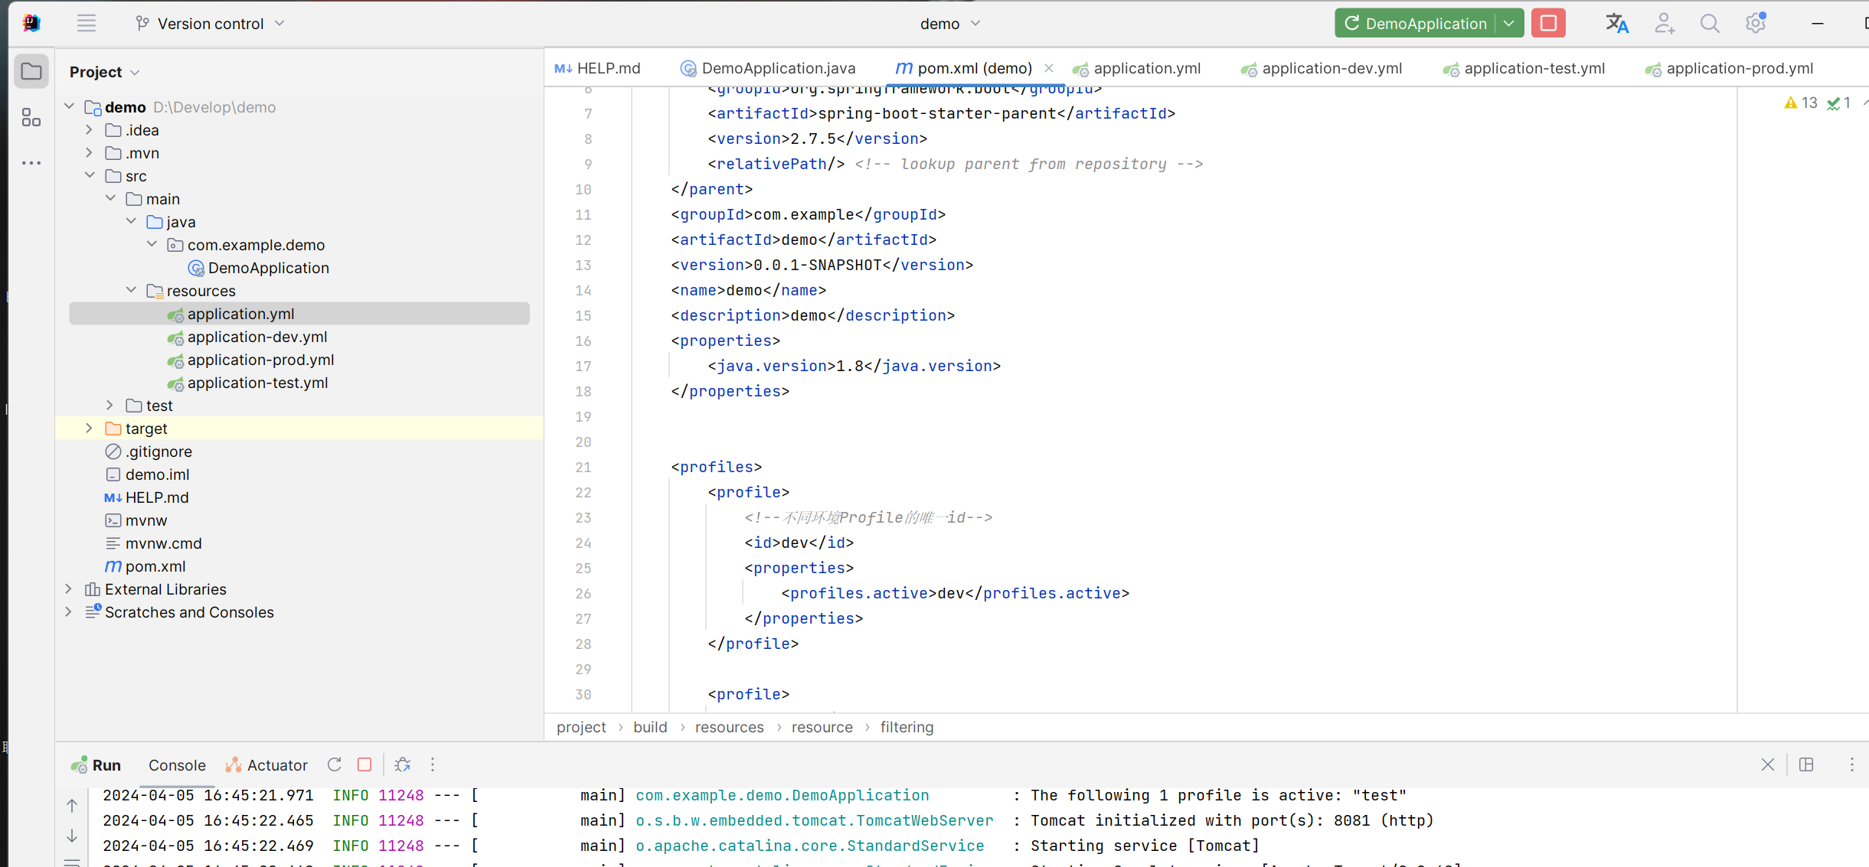Open the Console tab in Run panel
The height and width of the screenshot is (867, 1869).
coord(177,765)
